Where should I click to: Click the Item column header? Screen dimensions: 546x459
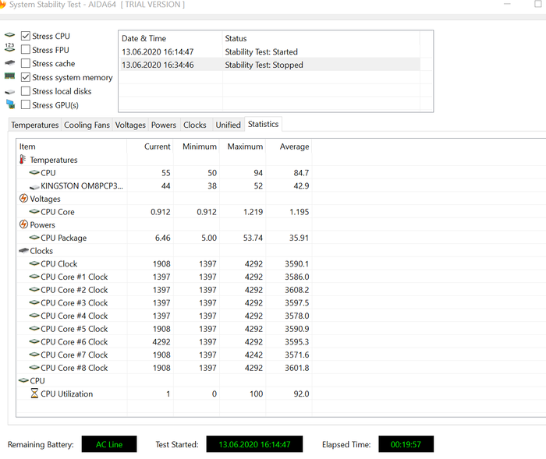point(72,147)
